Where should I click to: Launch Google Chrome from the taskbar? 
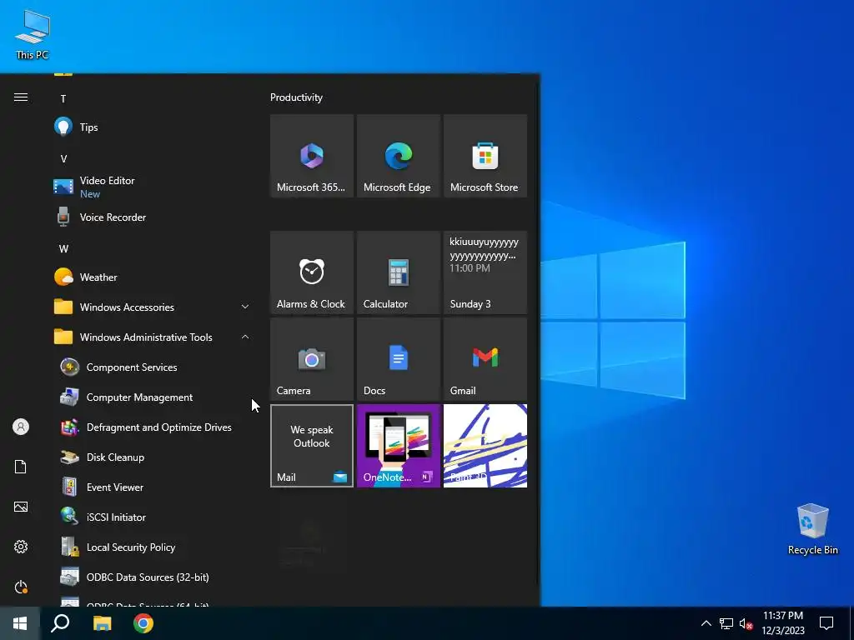point(143,623)
